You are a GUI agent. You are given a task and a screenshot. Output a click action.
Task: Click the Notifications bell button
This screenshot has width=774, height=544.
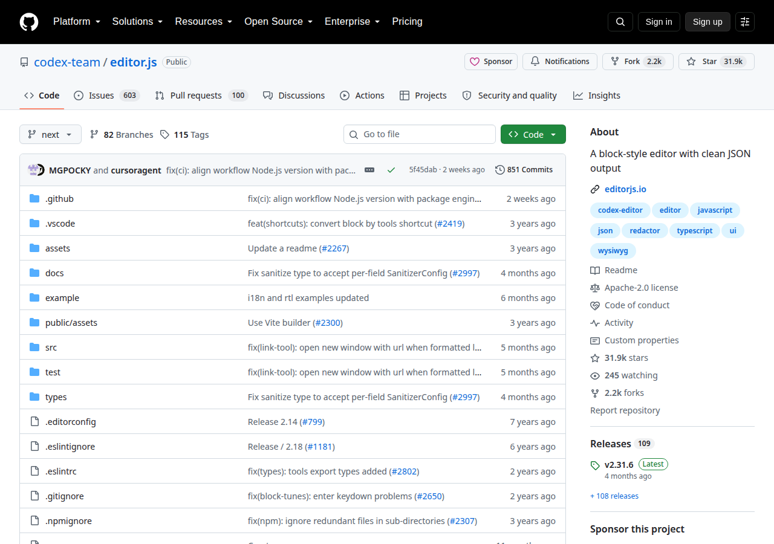coord(560,62)
